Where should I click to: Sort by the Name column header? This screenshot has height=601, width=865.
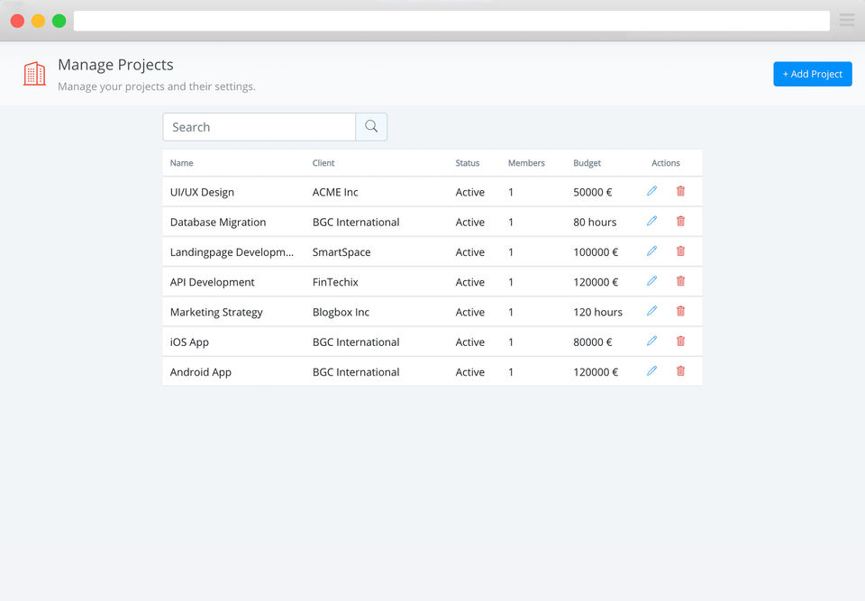(x=182, y=163)
